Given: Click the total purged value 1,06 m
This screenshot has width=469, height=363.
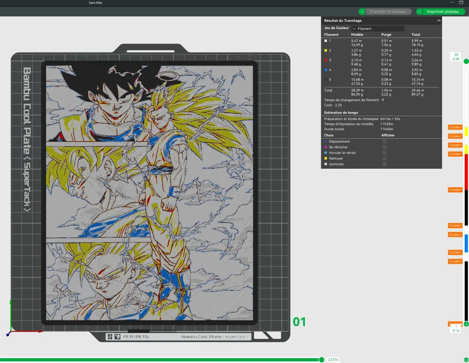Looking at the screenshot, I should [x=386, y=90].
